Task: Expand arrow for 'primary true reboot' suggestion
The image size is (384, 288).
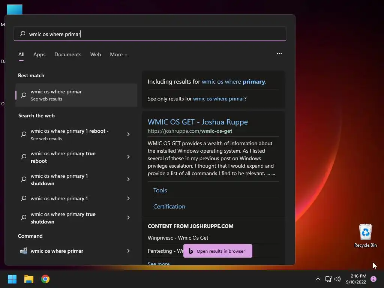Action: click(128, 157)
